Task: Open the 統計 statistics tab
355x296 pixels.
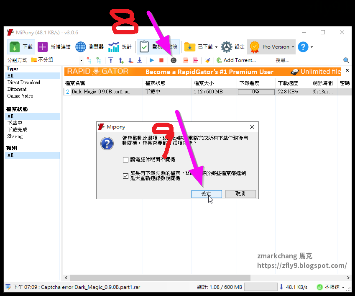Action: pyautogui.click(x=120, y=47)
